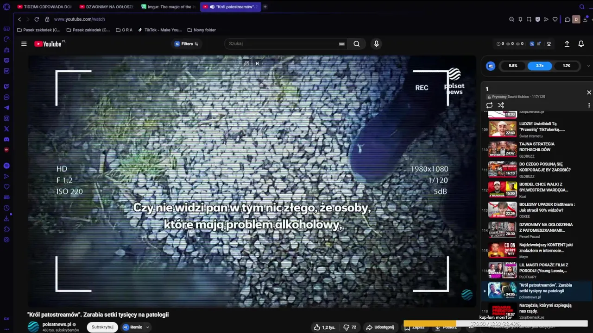The height and width of the screenshot is (333, 593).
Task: Open the YouTube hamburger guide menu
Action: click(24, 44)
